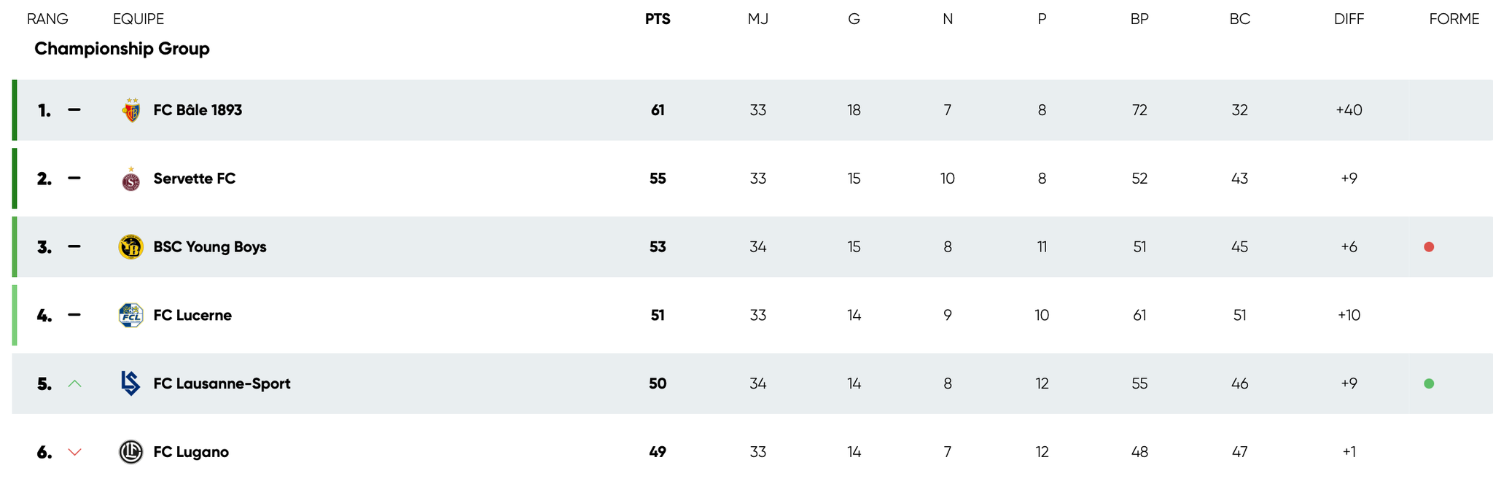The width and height of the screenshot is (1493, 495).
Task: Select the FC Lugano club badge
Action: coord(131,451)
